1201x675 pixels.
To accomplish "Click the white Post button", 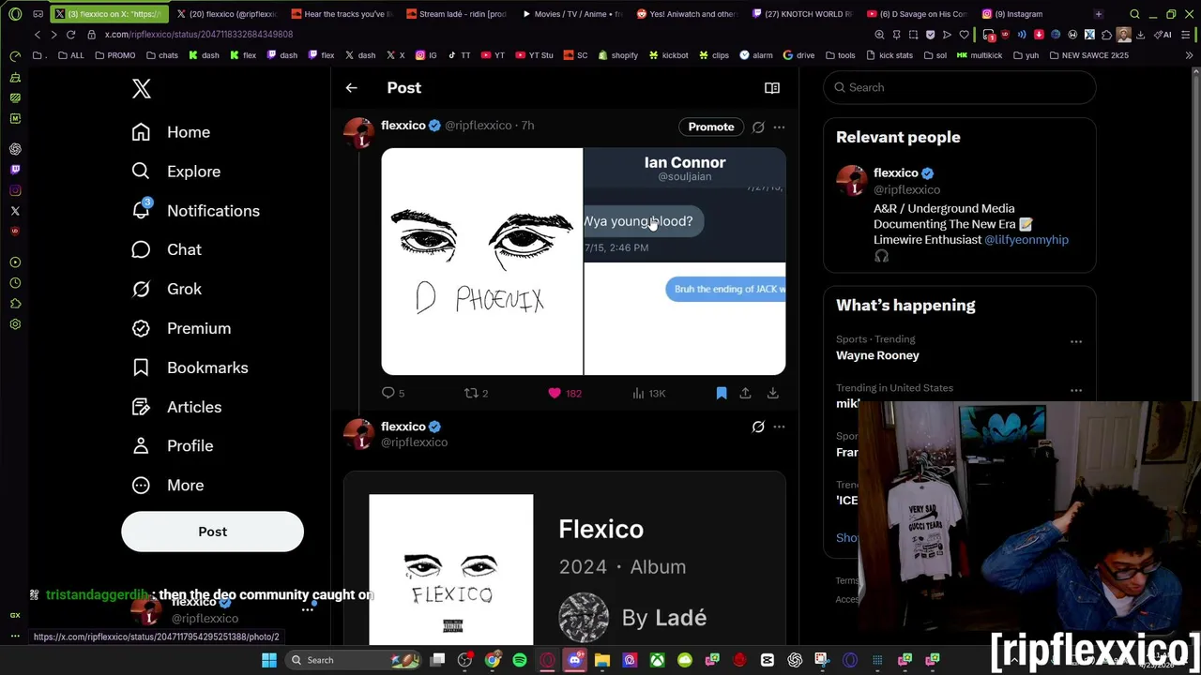I will (212, 532).
